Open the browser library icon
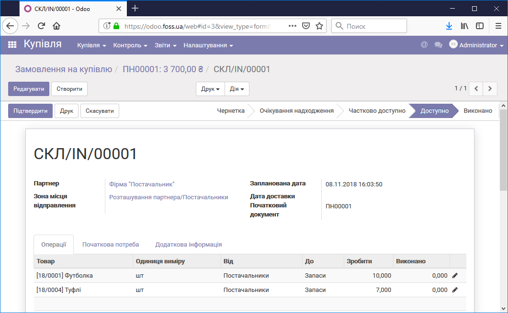 [x=464, y=26]
